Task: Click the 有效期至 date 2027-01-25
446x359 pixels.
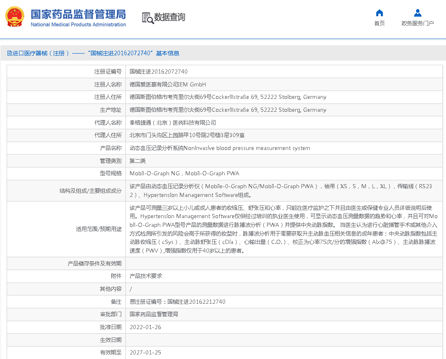Action: [145, 352]
